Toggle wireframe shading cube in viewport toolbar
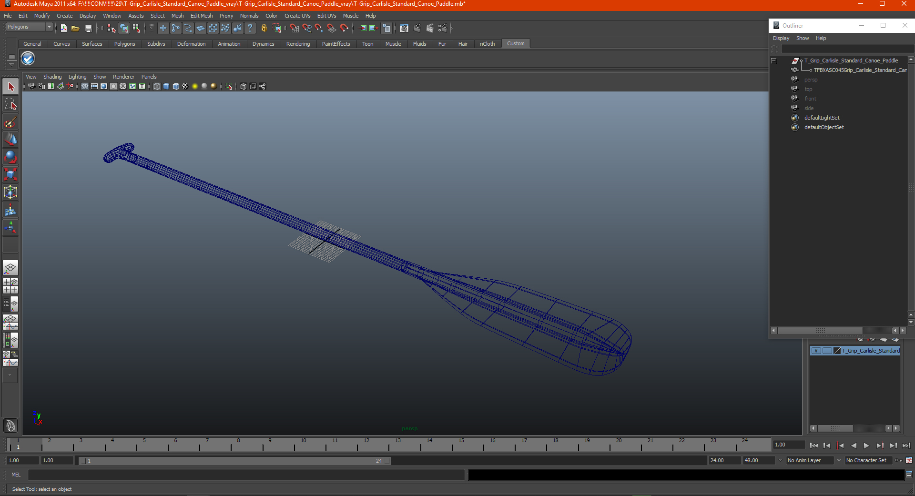 click(157, 86)
